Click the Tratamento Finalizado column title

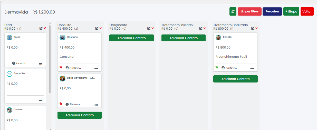click(x=230, y=25)
